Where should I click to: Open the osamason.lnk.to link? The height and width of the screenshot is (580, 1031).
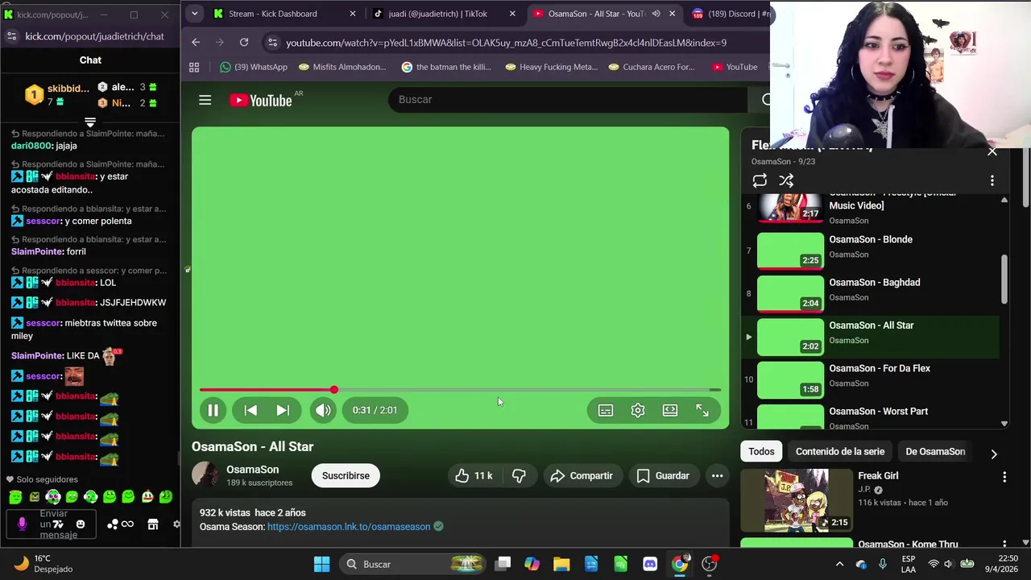tap(349, 527)
